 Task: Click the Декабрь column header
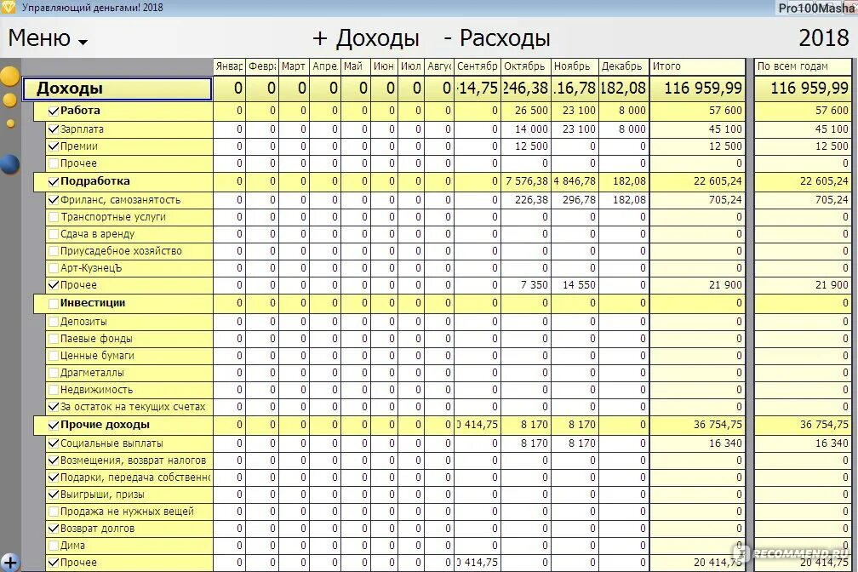pos(624,66)
